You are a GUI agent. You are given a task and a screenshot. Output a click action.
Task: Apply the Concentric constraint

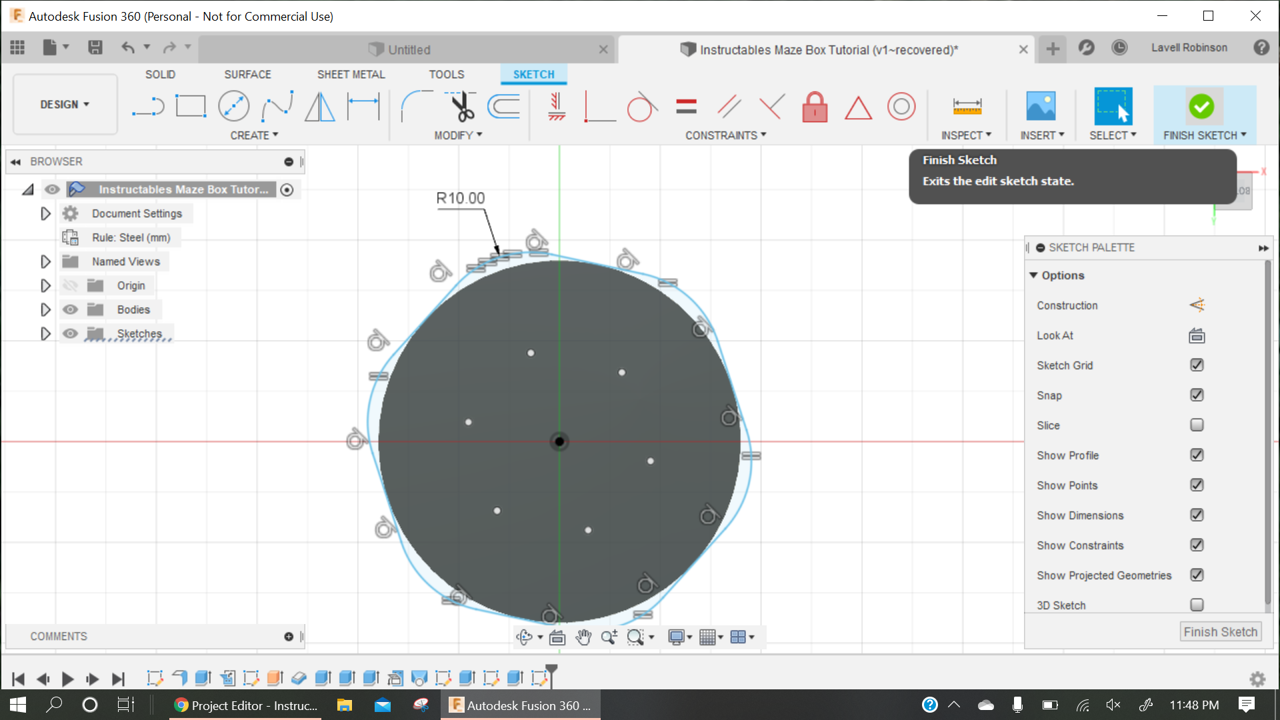click(x=901, y=107)
